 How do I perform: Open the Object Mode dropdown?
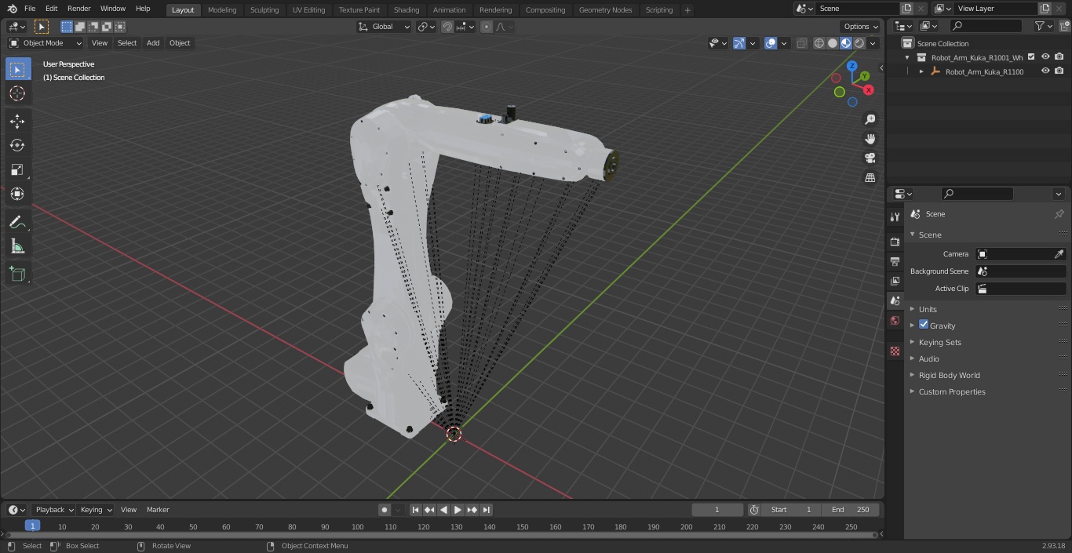46,43
